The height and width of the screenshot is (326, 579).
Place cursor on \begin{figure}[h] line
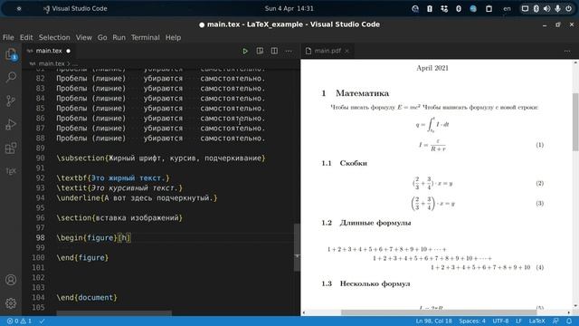(93, 237)
